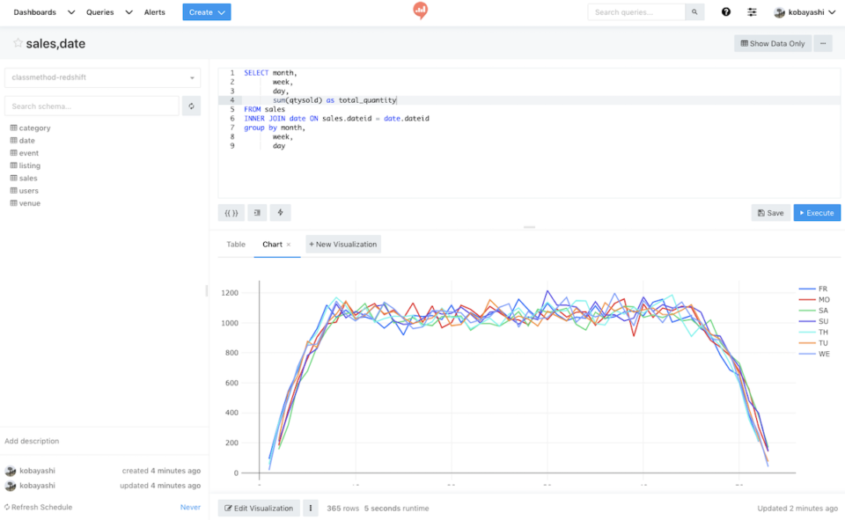
Task: Refresh the schema list icon
Action: (192, 105)
